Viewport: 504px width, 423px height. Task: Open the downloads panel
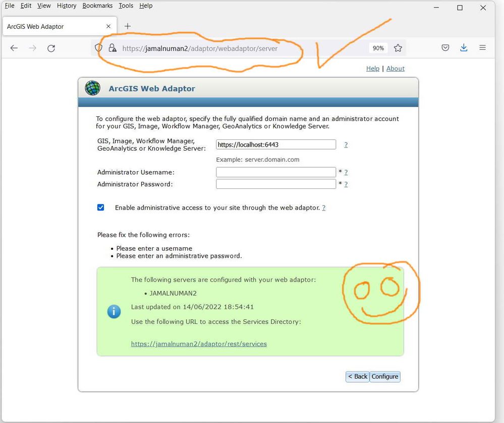click(x=464, y=48)
